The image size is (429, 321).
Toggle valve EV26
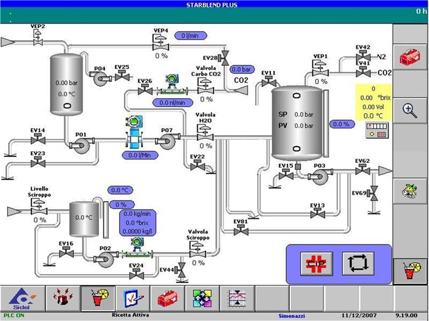tap(144, 92)
